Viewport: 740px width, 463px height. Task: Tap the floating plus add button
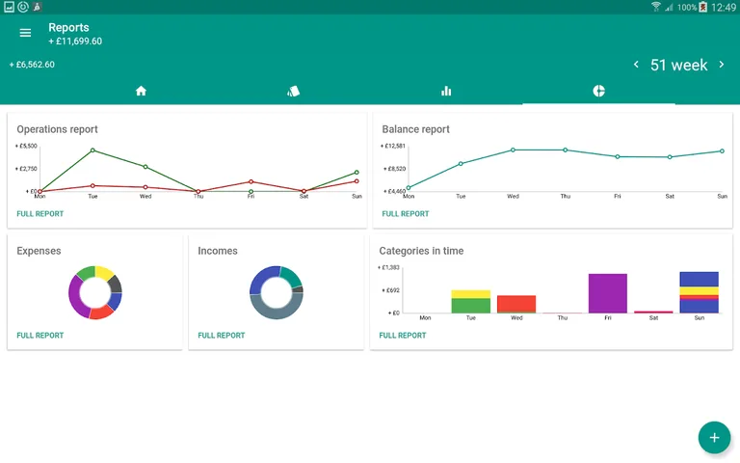(x=714, y=437)
